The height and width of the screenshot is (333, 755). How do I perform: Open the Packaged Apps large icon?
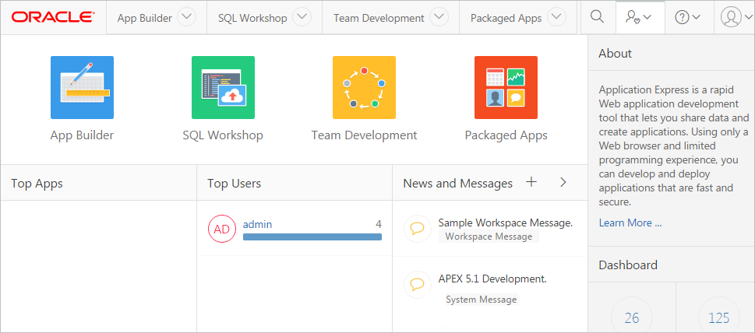coord(506,87)
